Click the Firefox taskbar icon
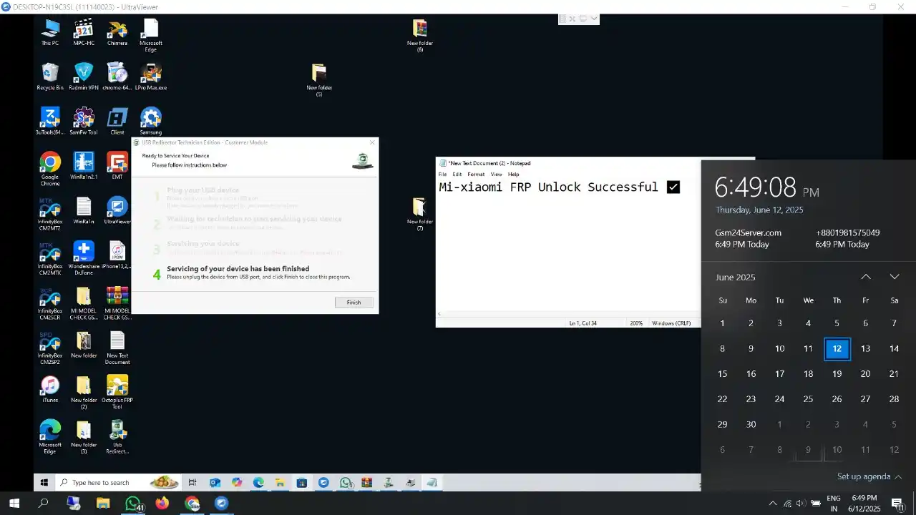 coord(162,503)
